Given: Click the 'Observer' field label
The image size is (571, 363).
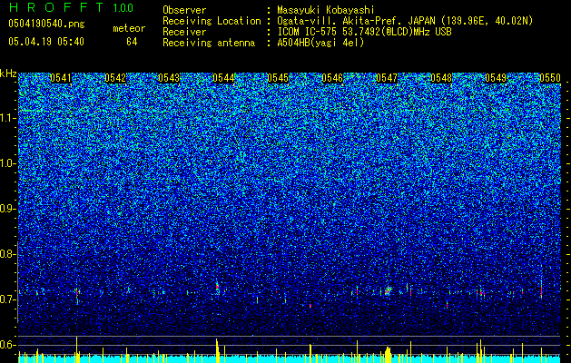Looking at the screenshot, I should tap(184, 10).
